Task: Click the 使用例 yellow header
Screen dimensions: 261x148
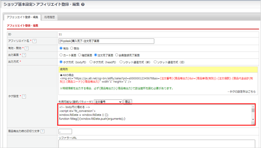Action: tap(158, 69)
